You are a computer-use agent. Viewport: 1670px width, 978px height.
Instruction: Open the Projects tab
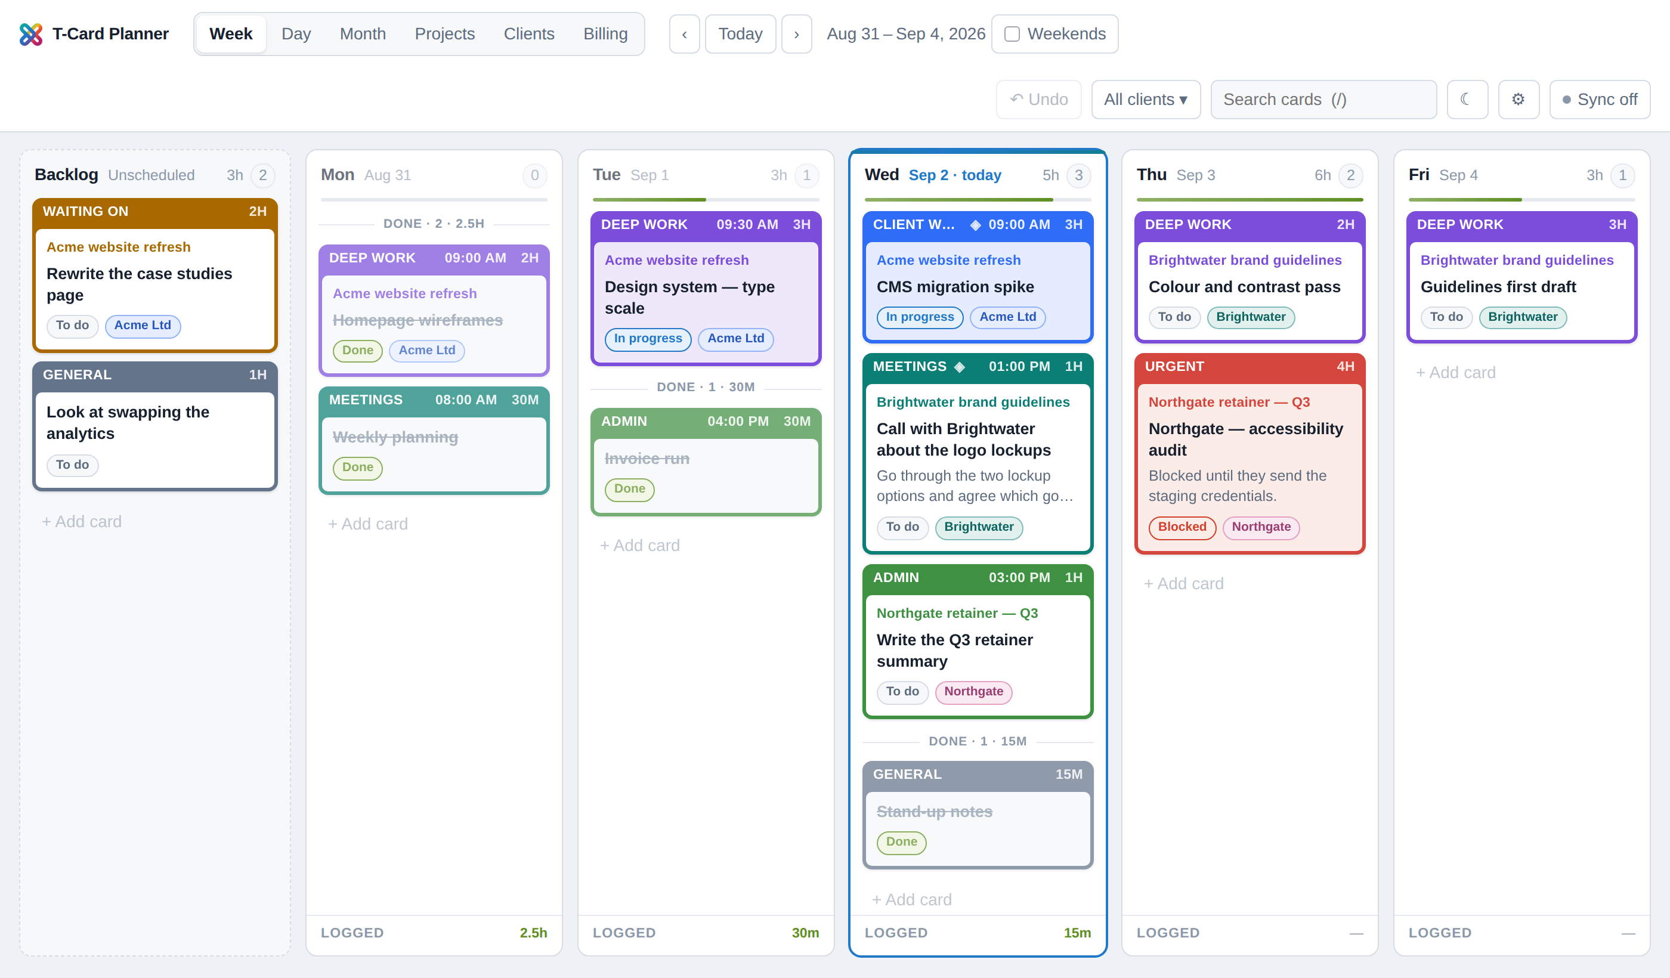click(x=445, y=34)
